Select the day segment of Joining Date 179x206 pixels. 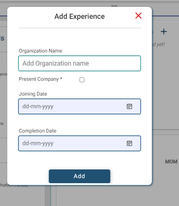[x=25, y=106]
